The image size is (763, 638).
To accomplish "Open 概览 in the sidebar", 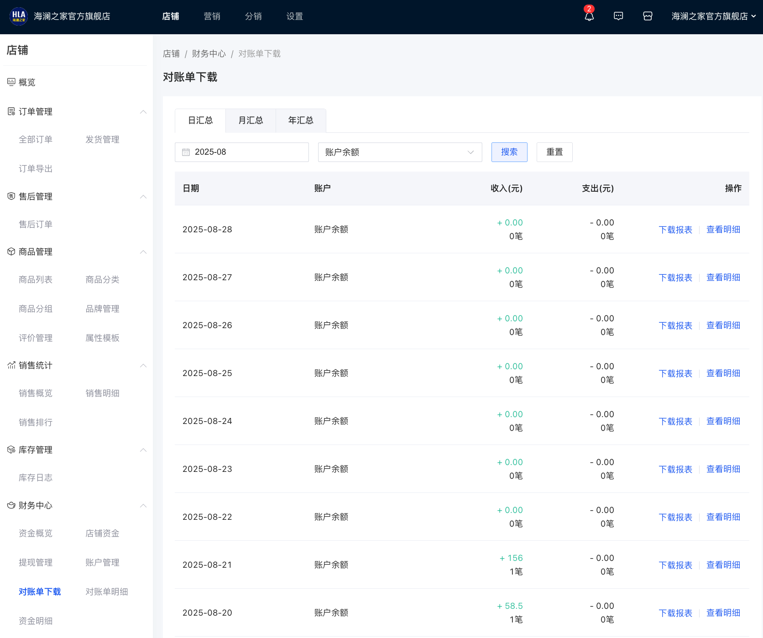I will point(27,82).
